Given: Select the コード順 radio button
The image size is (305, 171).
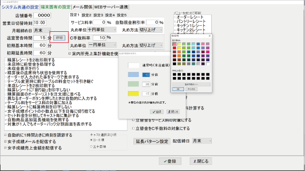Looking at the screenshot, I should pyautogui.click(x=91, y=140).
